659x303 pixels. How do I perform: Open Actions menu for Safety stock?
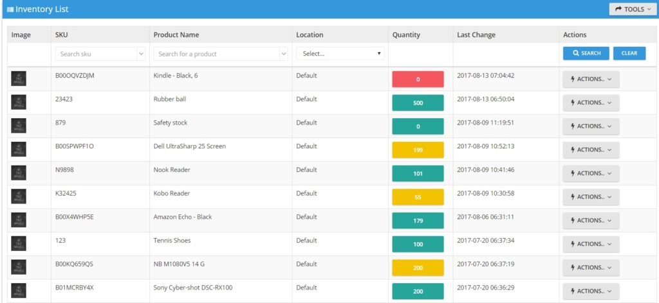point(591,126)
